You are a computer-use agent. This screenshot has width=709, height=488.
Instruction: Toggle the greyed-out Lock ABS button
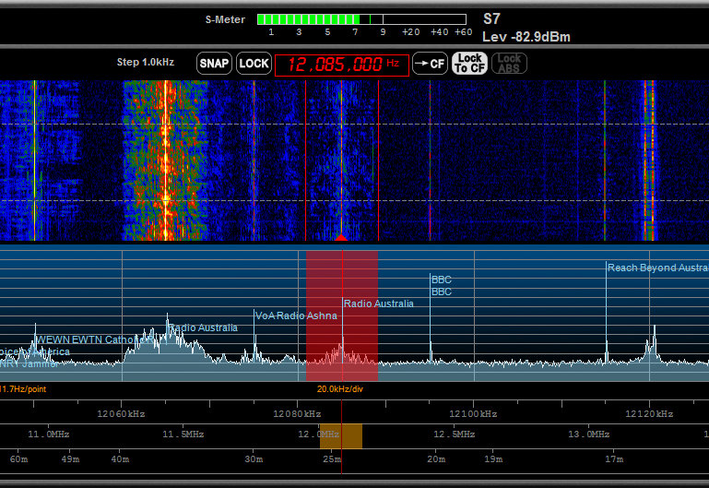tap(509, 64)
